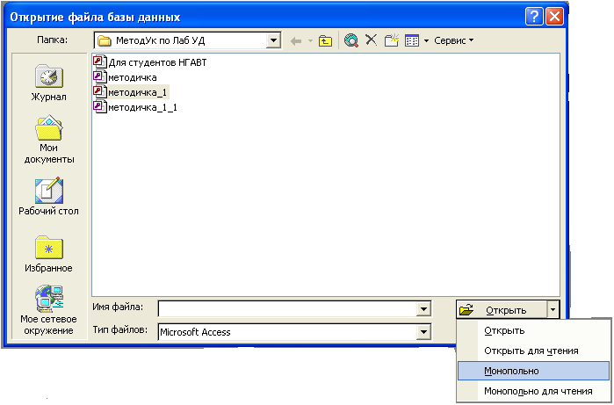Image resolution: width=614 pixels, height=405 pixels.
Task: Open the Views dropdown arrow
Action: 426,40
